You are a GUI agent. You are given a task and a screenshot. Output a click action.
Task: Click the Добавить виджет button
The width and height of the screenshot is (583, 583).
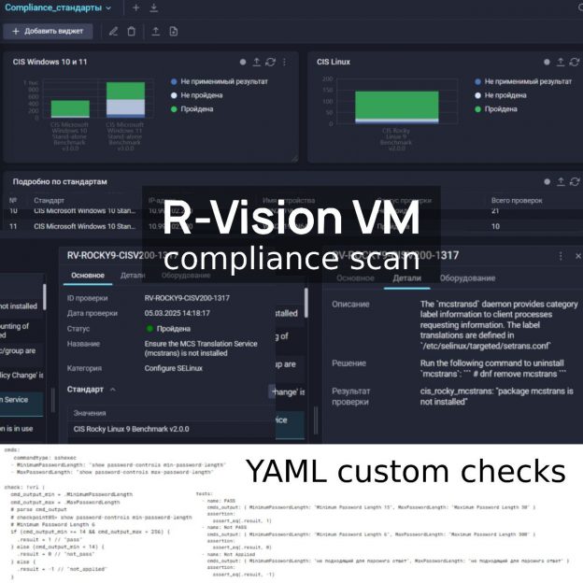[x=48, y=31]
